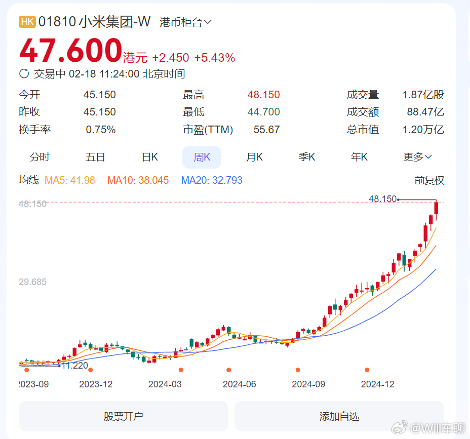470x439 pixels.
Task: Click the 昨收 value 45.150
Action: [x=99, y=112]
